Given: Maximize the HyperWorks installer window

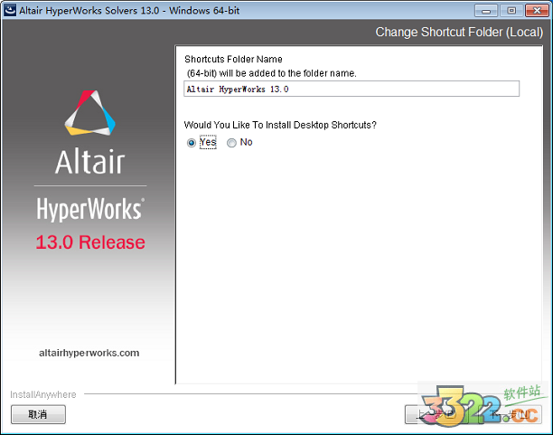Looking at the screenshot, I should coord(511,11).
